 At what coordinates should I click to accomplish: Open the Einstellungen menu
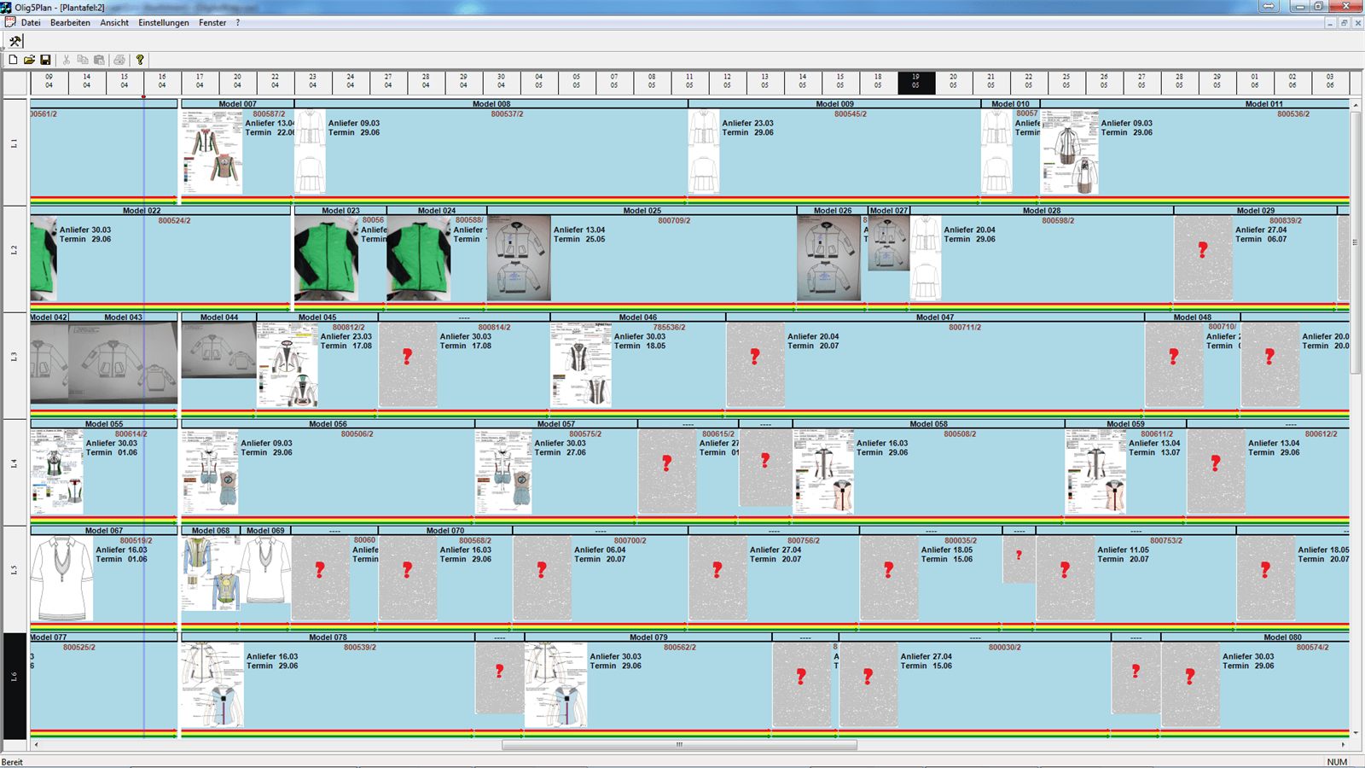pos(164,23)
